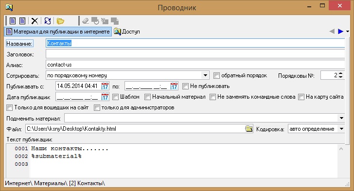This screenshot has width=354, height=191.
Task: Click the grey folder icon with sparkle
Action: (105, 21)
